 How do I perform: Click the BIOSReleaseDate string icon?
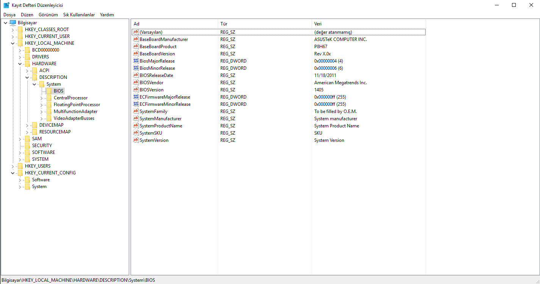pos(136,75)
